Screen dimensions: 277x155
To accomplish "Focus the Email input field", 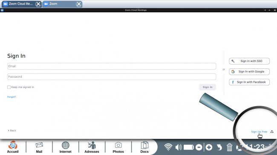I will tap(112, 66).
